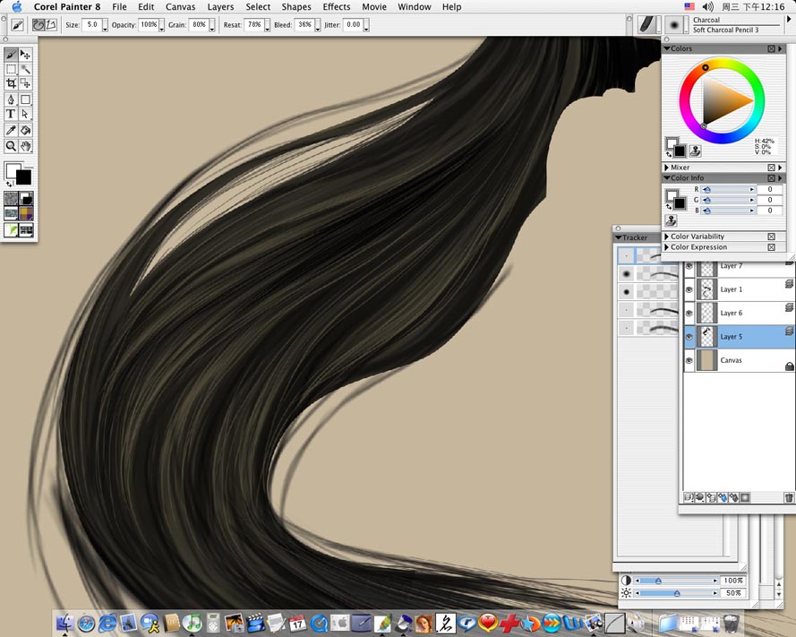
Task: Select the Rectangular Shape tool
Action: pyautogui.click(x=25, y=99)
